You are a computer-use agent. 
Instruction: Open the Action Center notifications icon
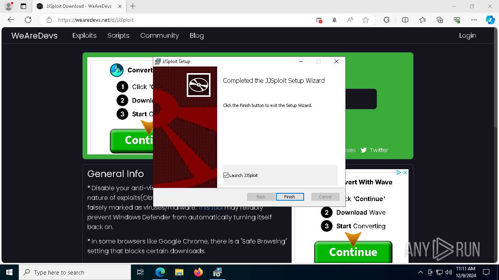click(x=486, y=272)
